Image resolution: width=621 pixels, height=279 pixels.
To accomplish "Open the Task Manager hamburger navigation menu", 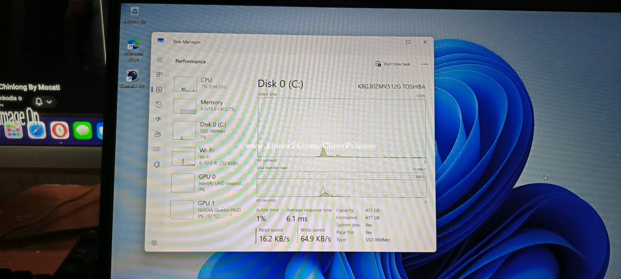I will 160,60.
